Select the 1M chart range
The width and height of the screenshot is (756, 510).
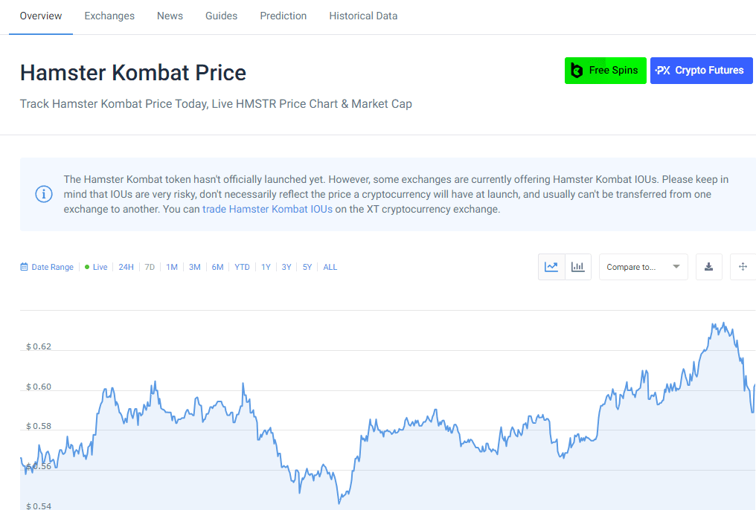(172, 268)
